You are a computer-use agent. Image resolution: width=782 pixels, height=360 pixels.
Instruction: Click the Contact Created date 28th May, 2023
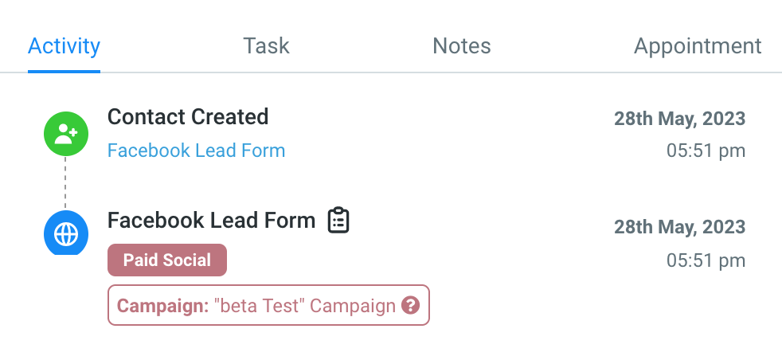[679, 119]
